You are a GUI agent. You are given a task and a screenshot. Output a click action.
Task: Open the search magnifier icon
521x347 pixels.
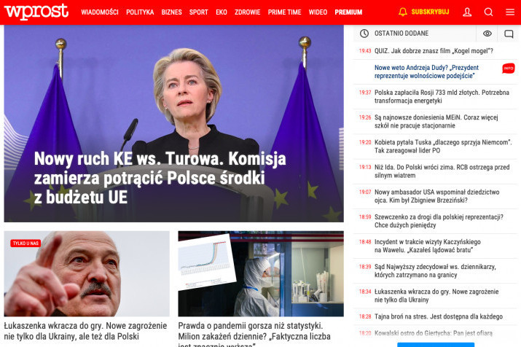[x=488, y=12]
